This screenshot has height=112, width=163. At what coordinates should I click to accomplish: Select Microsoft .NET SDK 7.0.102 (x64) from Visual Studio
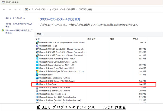[x=62, y=43]
